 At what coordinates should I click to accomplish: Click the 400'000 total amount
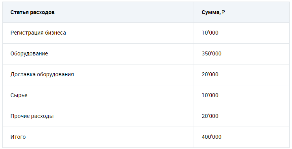click(x=212, y=137)
